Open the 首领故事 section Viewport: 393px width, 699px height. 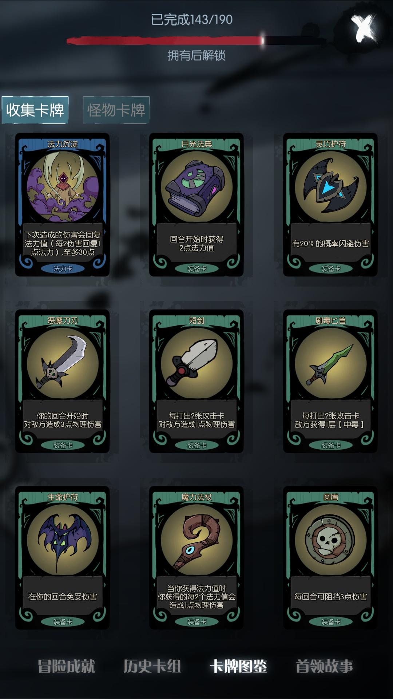[324, 666]
